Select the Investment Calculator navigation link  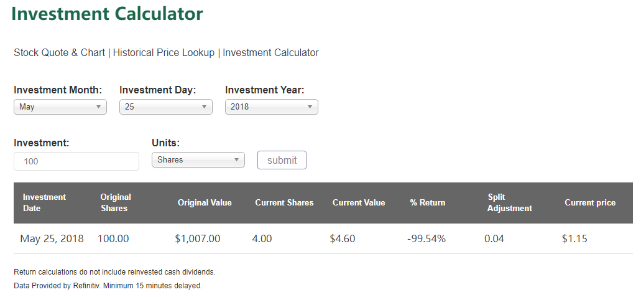click(270, 53)
